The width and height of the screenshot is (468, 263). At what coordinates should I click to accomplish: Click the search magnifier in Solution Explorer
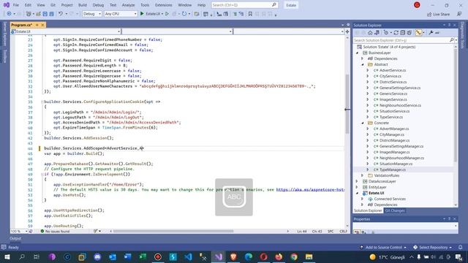(x=452, y=40)
